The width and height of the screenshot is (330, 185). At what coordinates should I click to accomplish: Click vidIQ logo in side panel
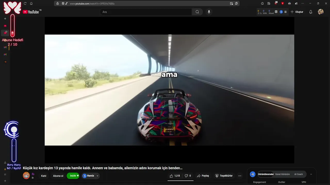click(x=253, y=174)
